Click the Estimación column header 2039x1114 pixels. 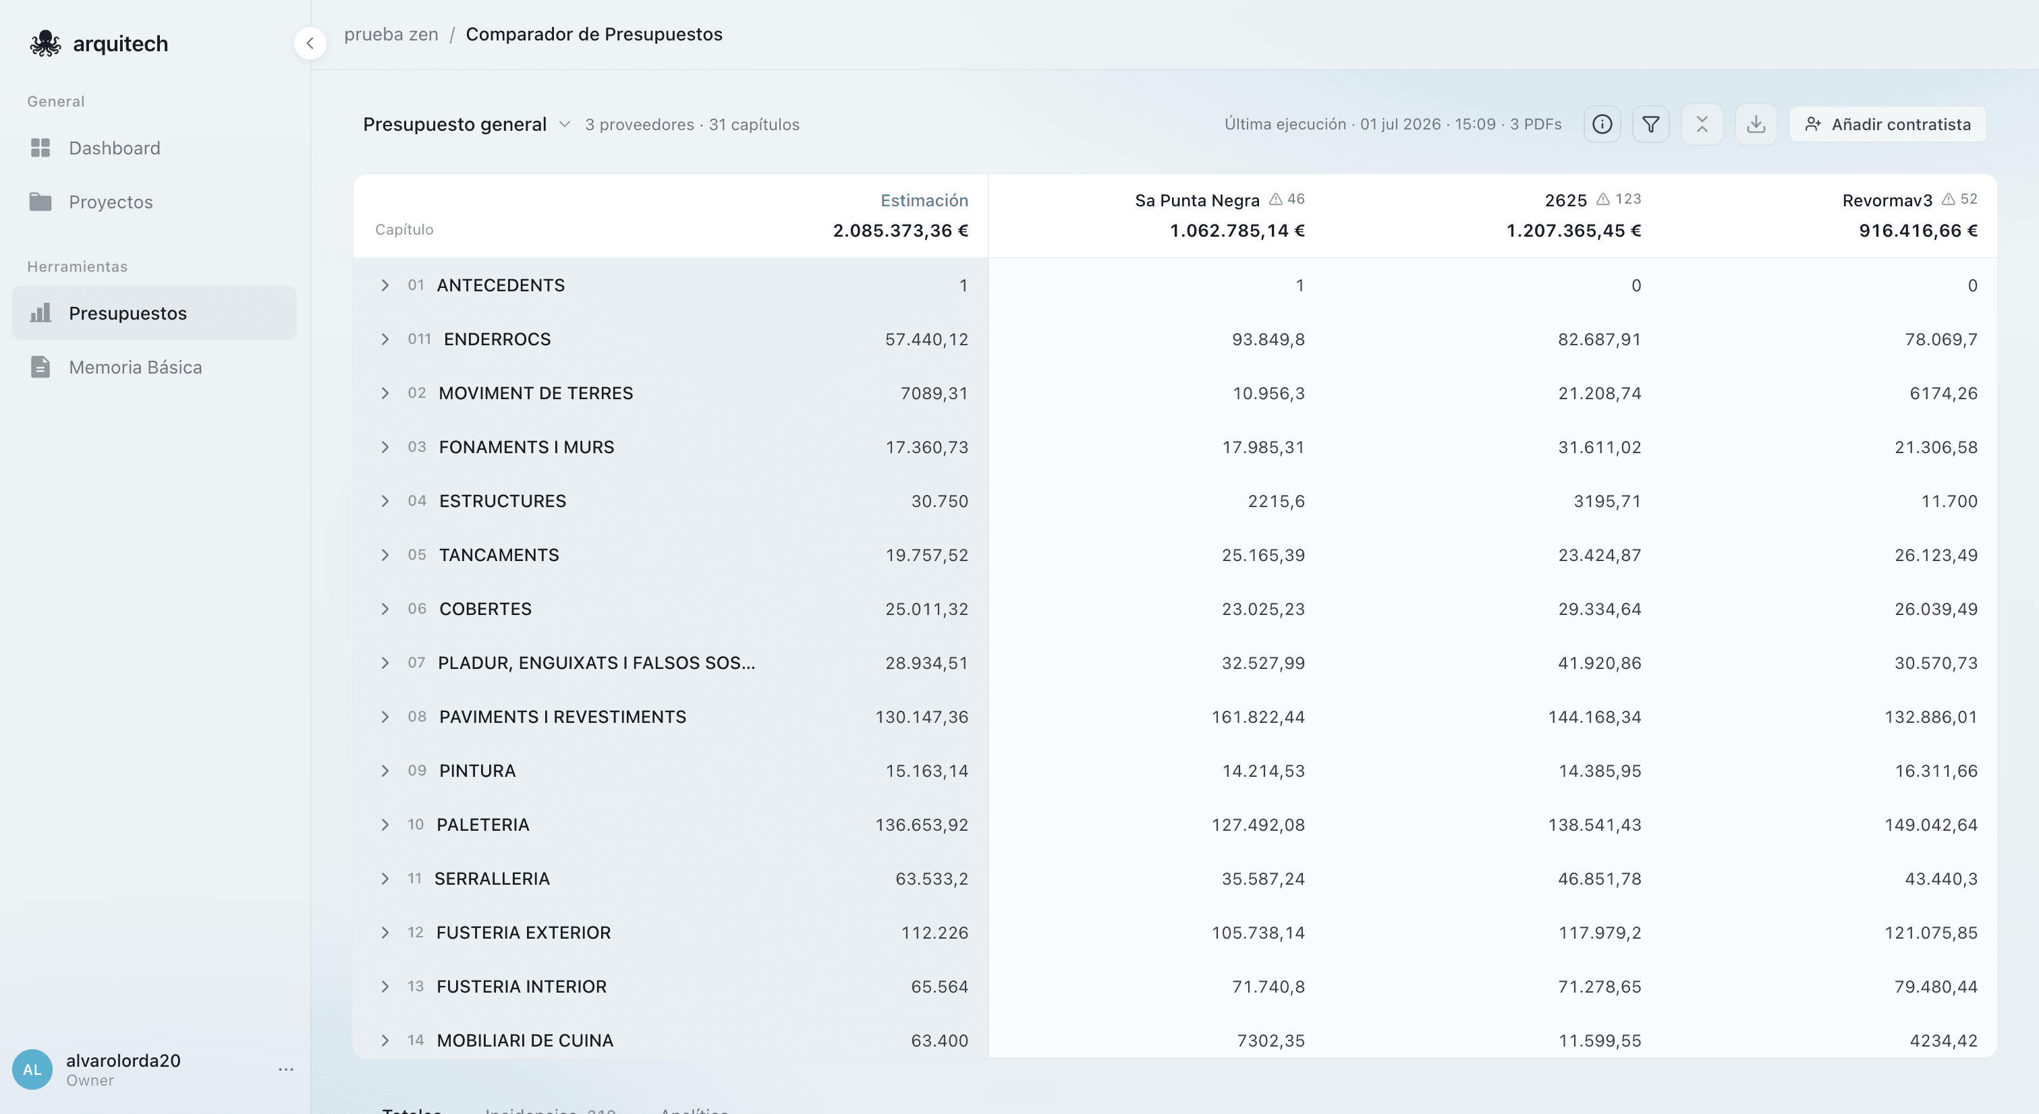pyautogui.click(x=924, y=200)
